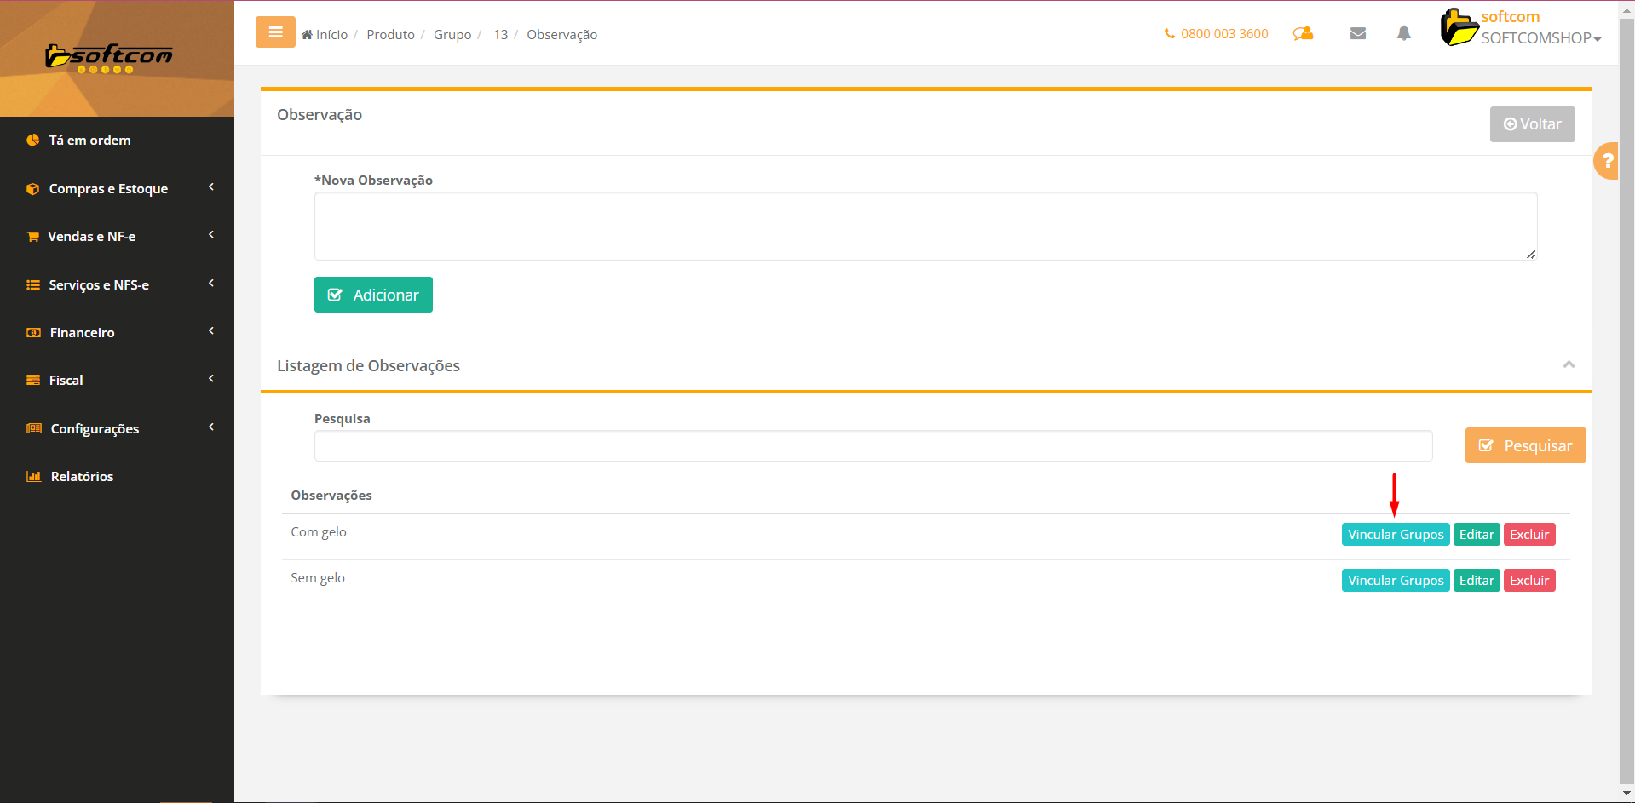Click Vincular Grupos for Com gelo
Image resolution: width=1635 pixels, height=803 pixels.
click(1395, 535)
